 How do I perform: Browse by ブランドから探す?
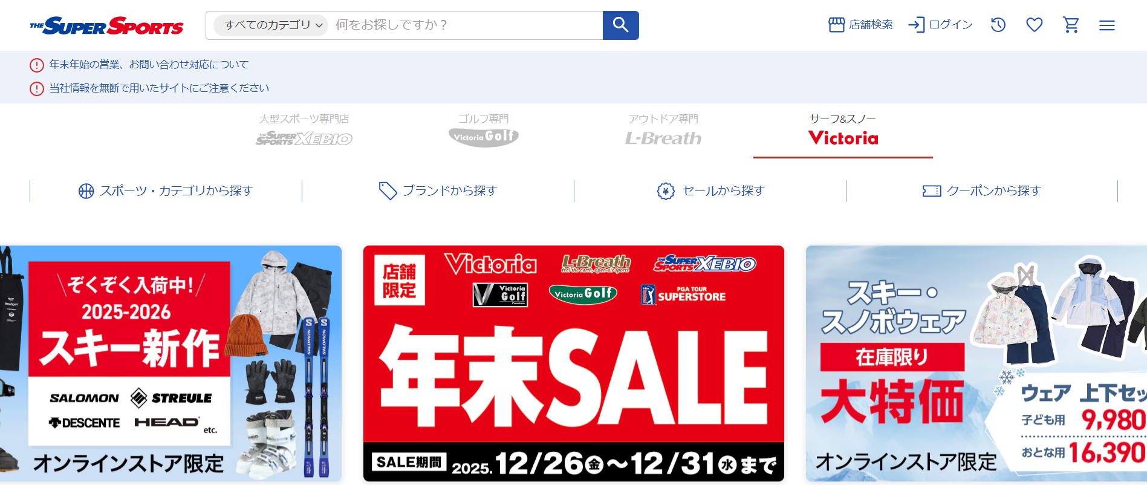coord(438,191)
